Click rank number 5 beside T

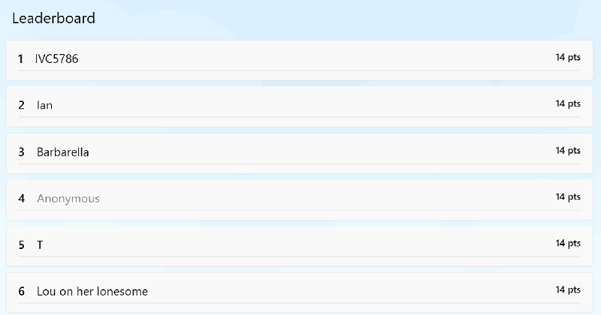pyautogui.click(x=22, y=244)
